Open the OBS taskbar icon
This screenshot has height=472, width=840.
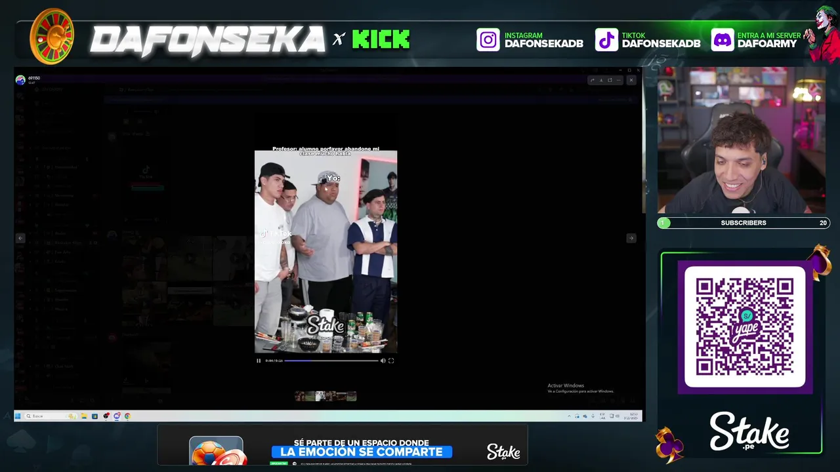[106, 416]
